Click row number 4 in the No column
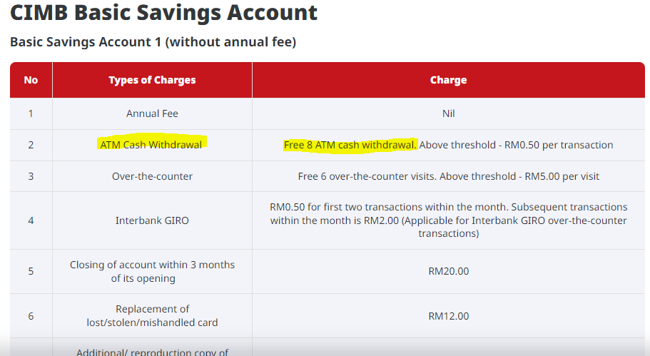 [x=31, y=220]
